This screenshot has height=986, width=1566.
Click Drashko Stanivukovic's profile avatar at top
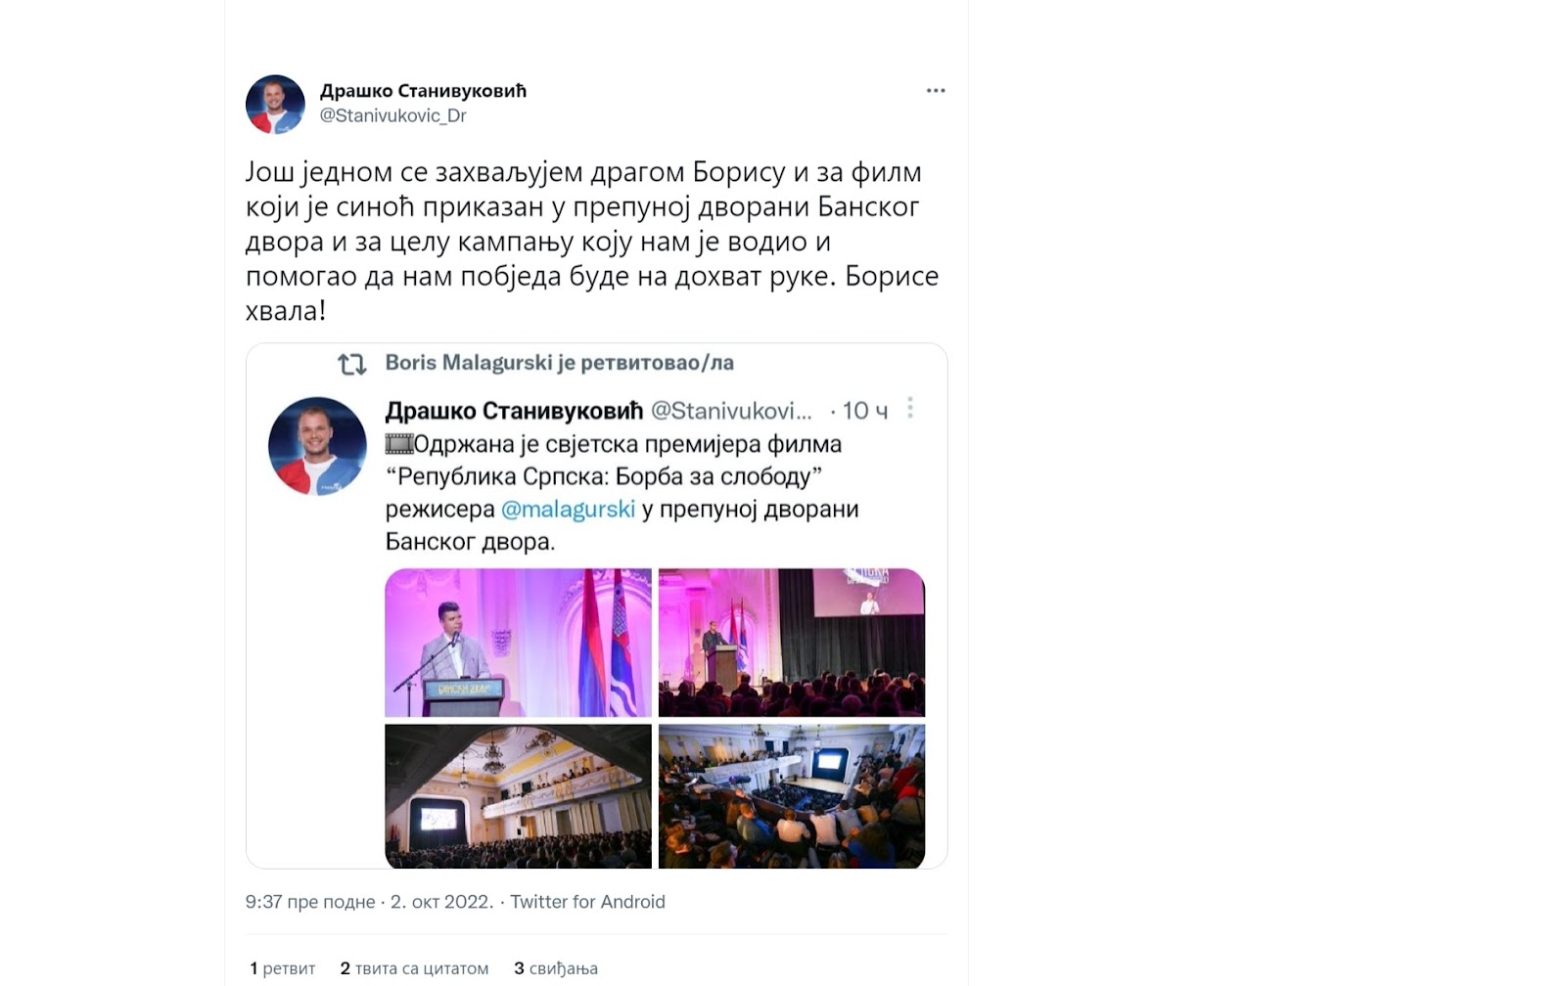click(275, 104)
